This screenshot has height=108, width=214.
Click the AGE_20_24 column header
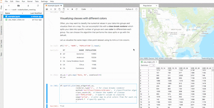click(x=185, y=68)
